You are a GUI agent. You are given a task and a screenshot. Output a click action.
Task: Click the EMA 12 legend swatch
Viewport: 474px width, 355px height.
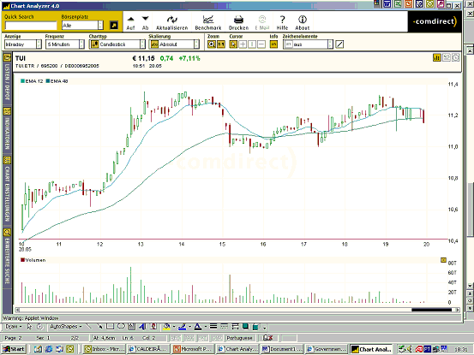click(22, 80)
